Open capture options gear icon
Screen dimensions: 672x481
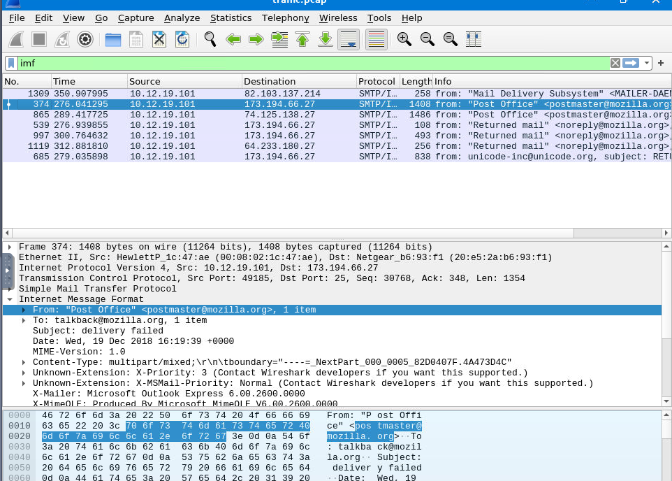pyautogui.click(x=85, y=39)
